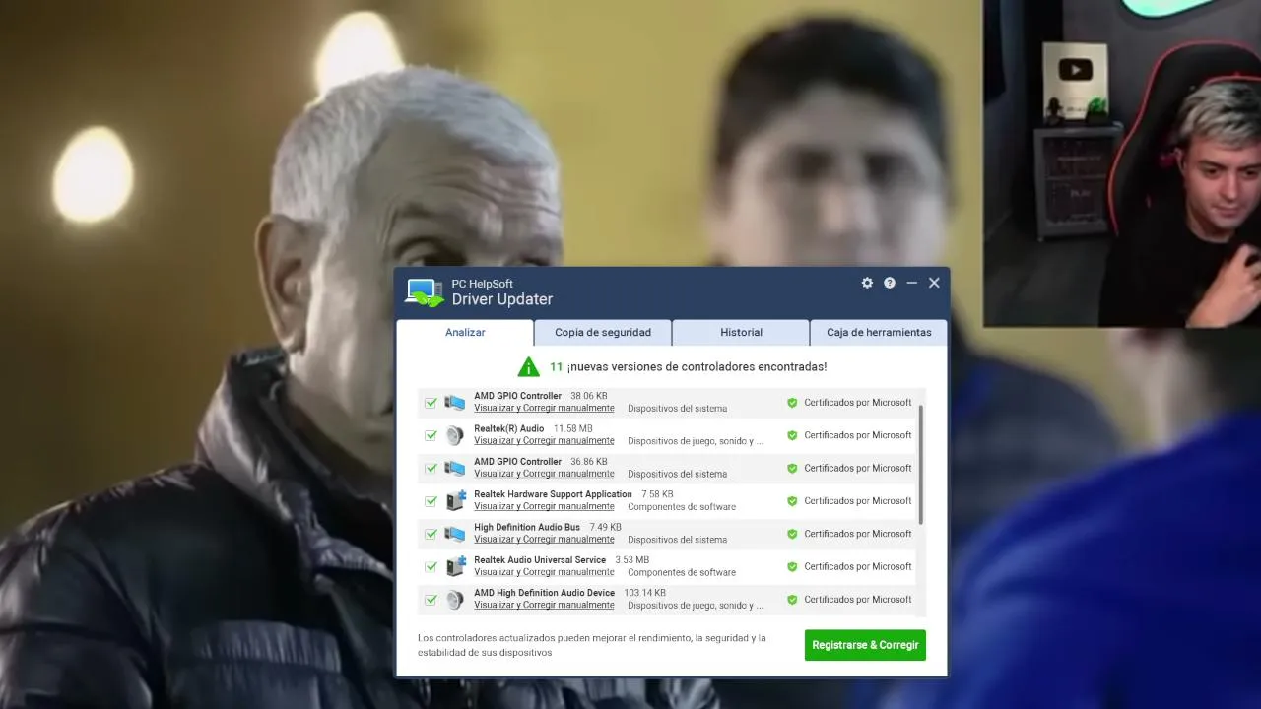
Task: Click the driver name beside size 38.06 KB
Action: pos(517,396)
